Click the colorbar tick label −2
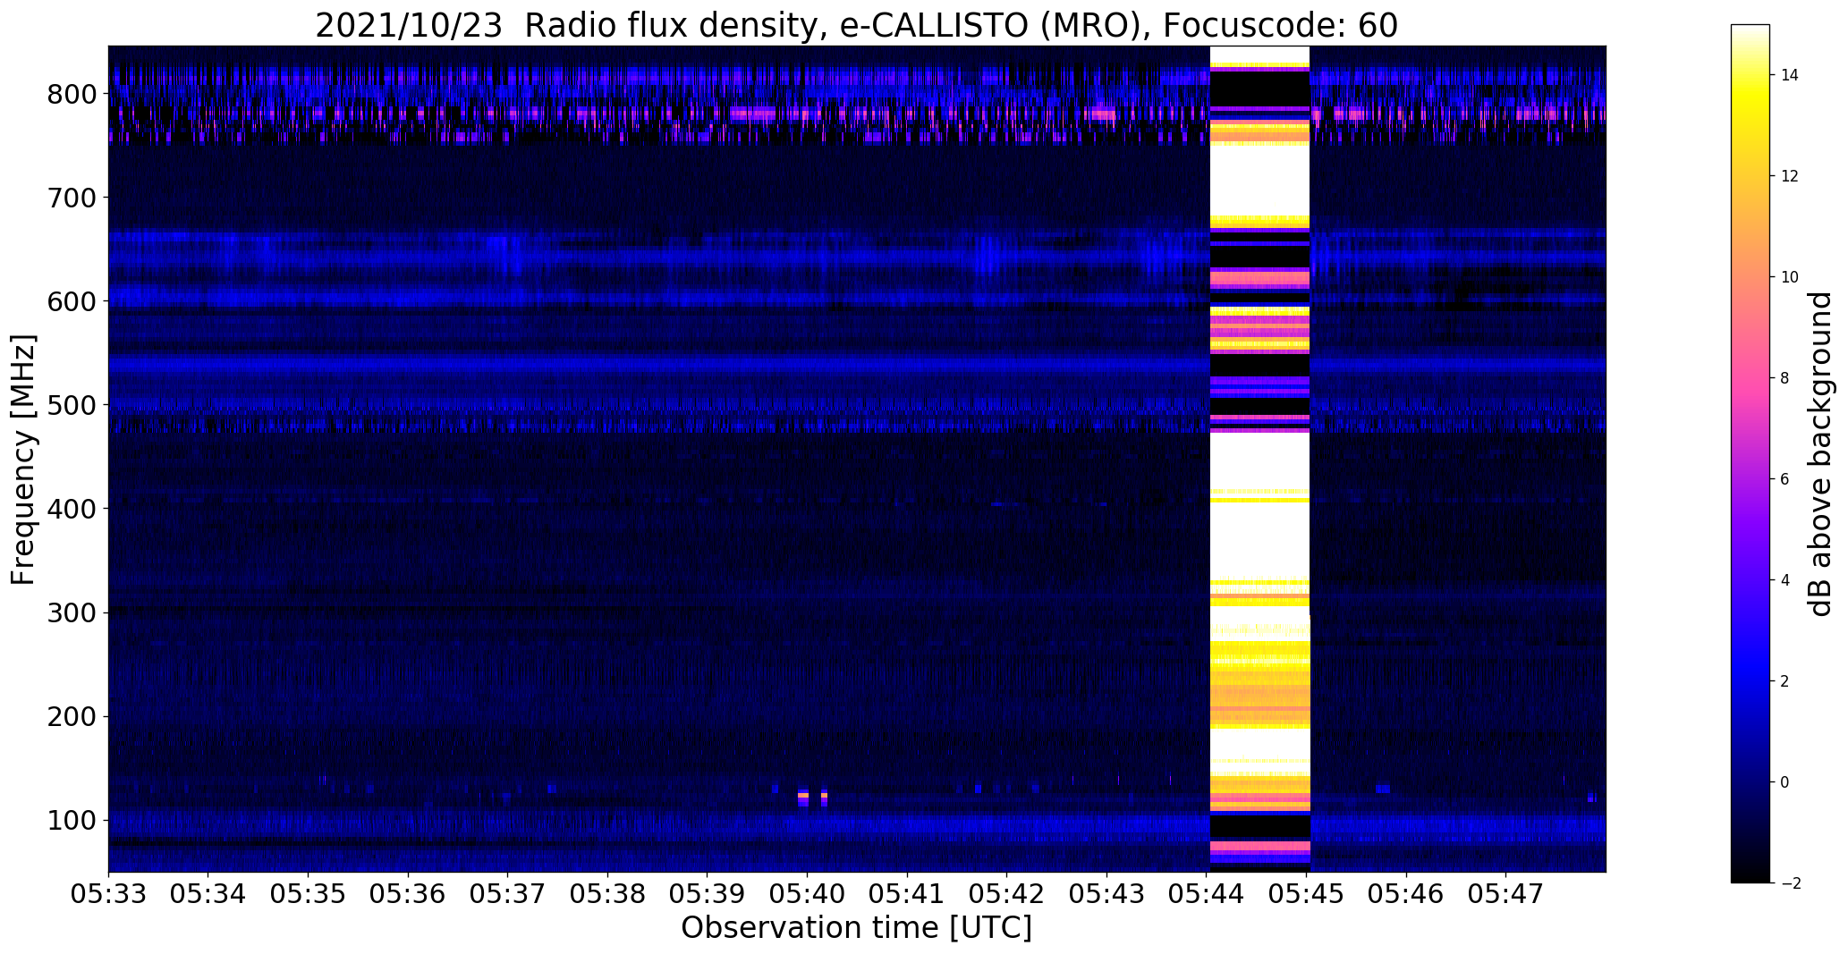 tap(1790, 883)
